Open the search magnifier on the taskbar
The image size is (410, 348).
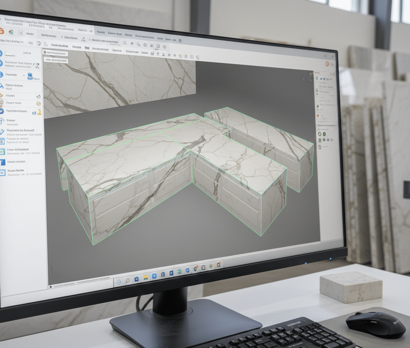tap(128, 281)
